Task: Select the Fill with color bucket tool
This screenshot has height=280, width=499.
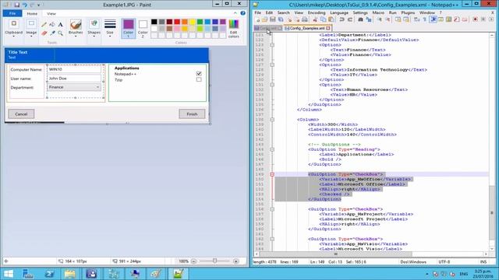Action: click(52, 24)
